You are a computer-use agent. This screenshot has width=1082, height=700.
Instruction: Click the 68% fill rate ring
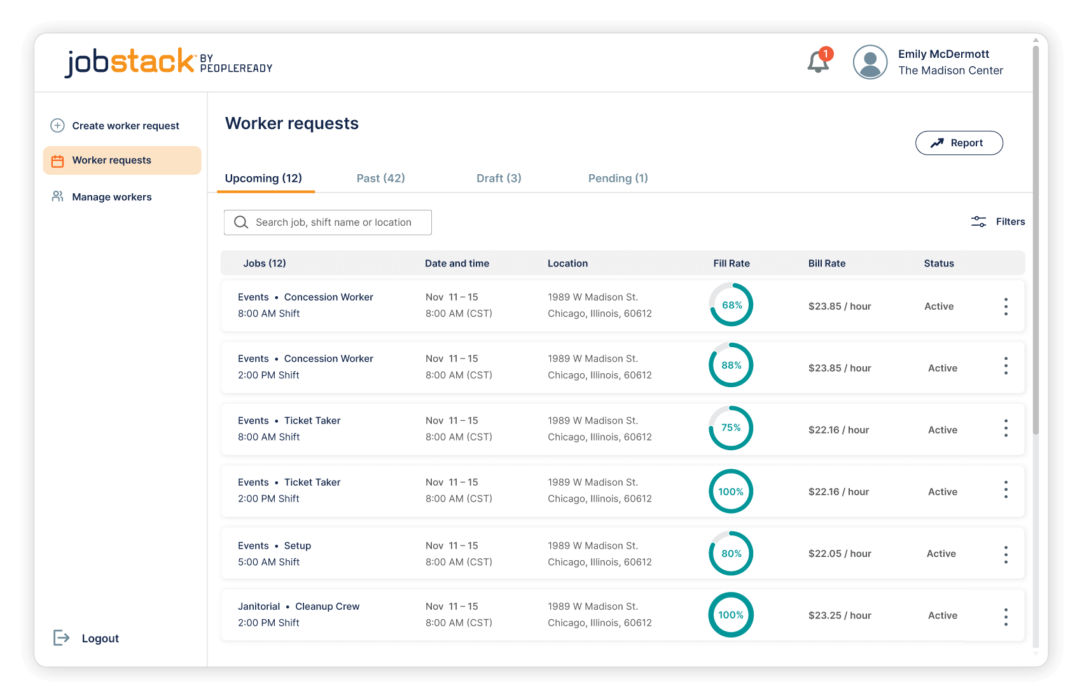click(x=731, y=305)
